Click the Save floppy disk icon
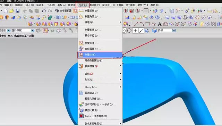This screenshot has height=126, width=222. 18,11
